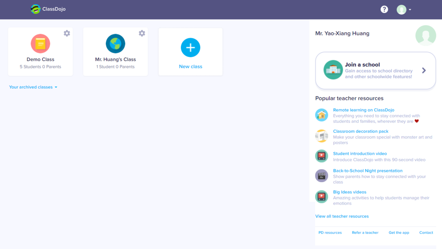Open Student introduction video link

tap(360, 154)
